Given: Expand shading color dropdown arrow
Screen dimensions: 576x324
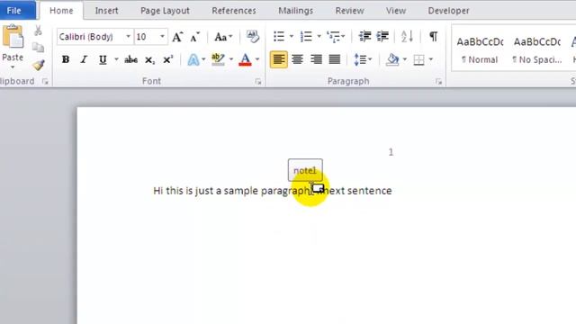Looking at the screenshot, I should (x=405, y=59).
